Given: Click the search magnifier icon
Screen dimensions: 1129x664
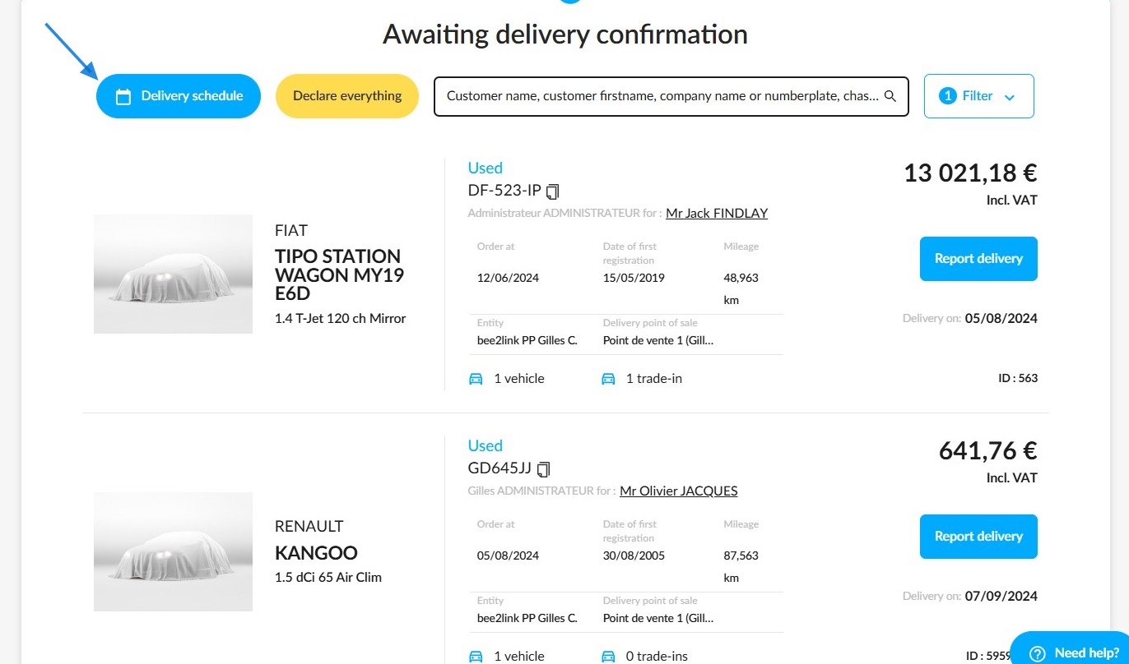Looking at the screenshot, I should 890,96.
